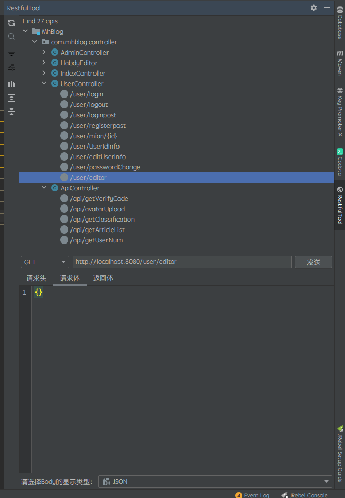Click the library view bars icon
Image resolution: width=345 pixels, height=498 pixels.
[x=11, y=84]
